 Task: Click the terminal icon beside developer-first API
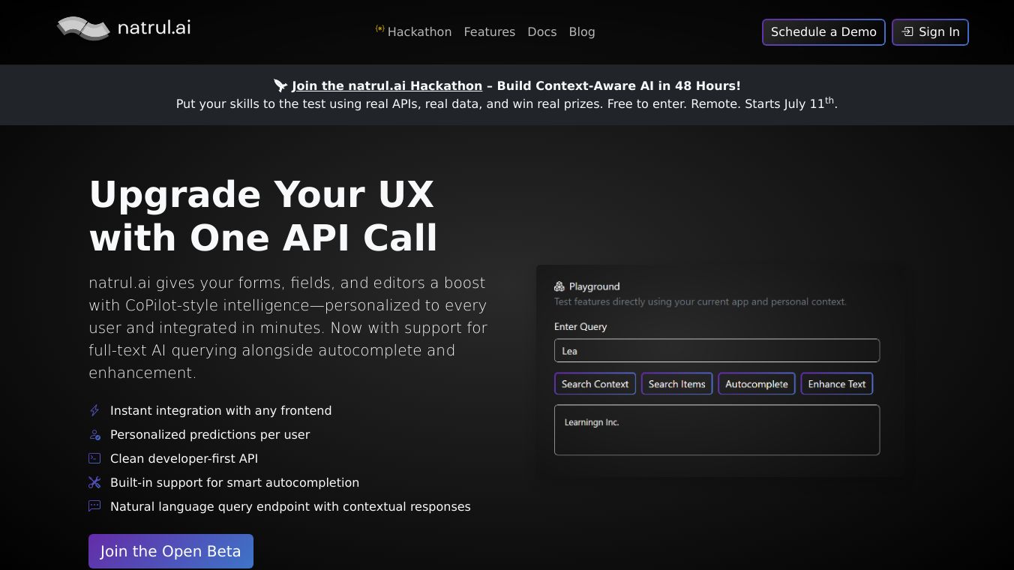coord(94,458)
